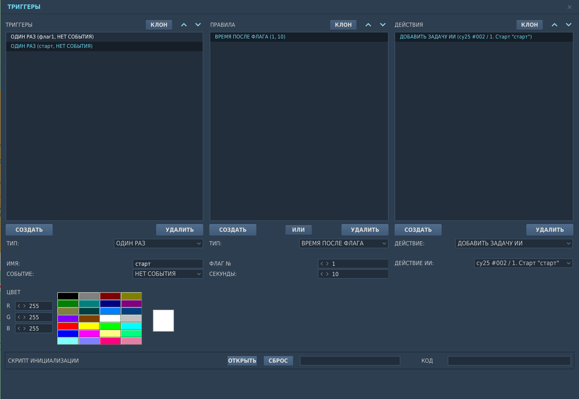Increase seconds with right arrow
Image resolution: width=579 pixels, height=399 pixels.
(x=327, y=274)
